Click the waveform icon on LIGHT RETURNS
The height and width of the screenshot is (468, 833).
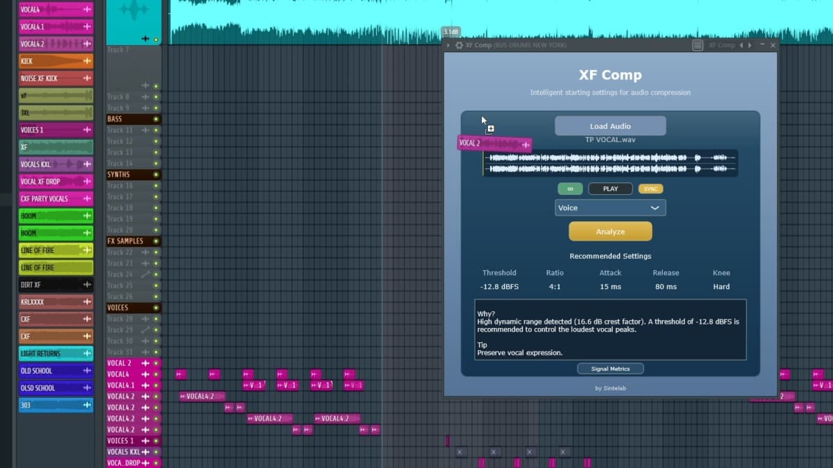[x=87, y=354]
